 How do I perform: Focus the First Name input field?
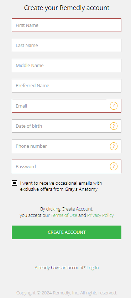pos(67,25)
